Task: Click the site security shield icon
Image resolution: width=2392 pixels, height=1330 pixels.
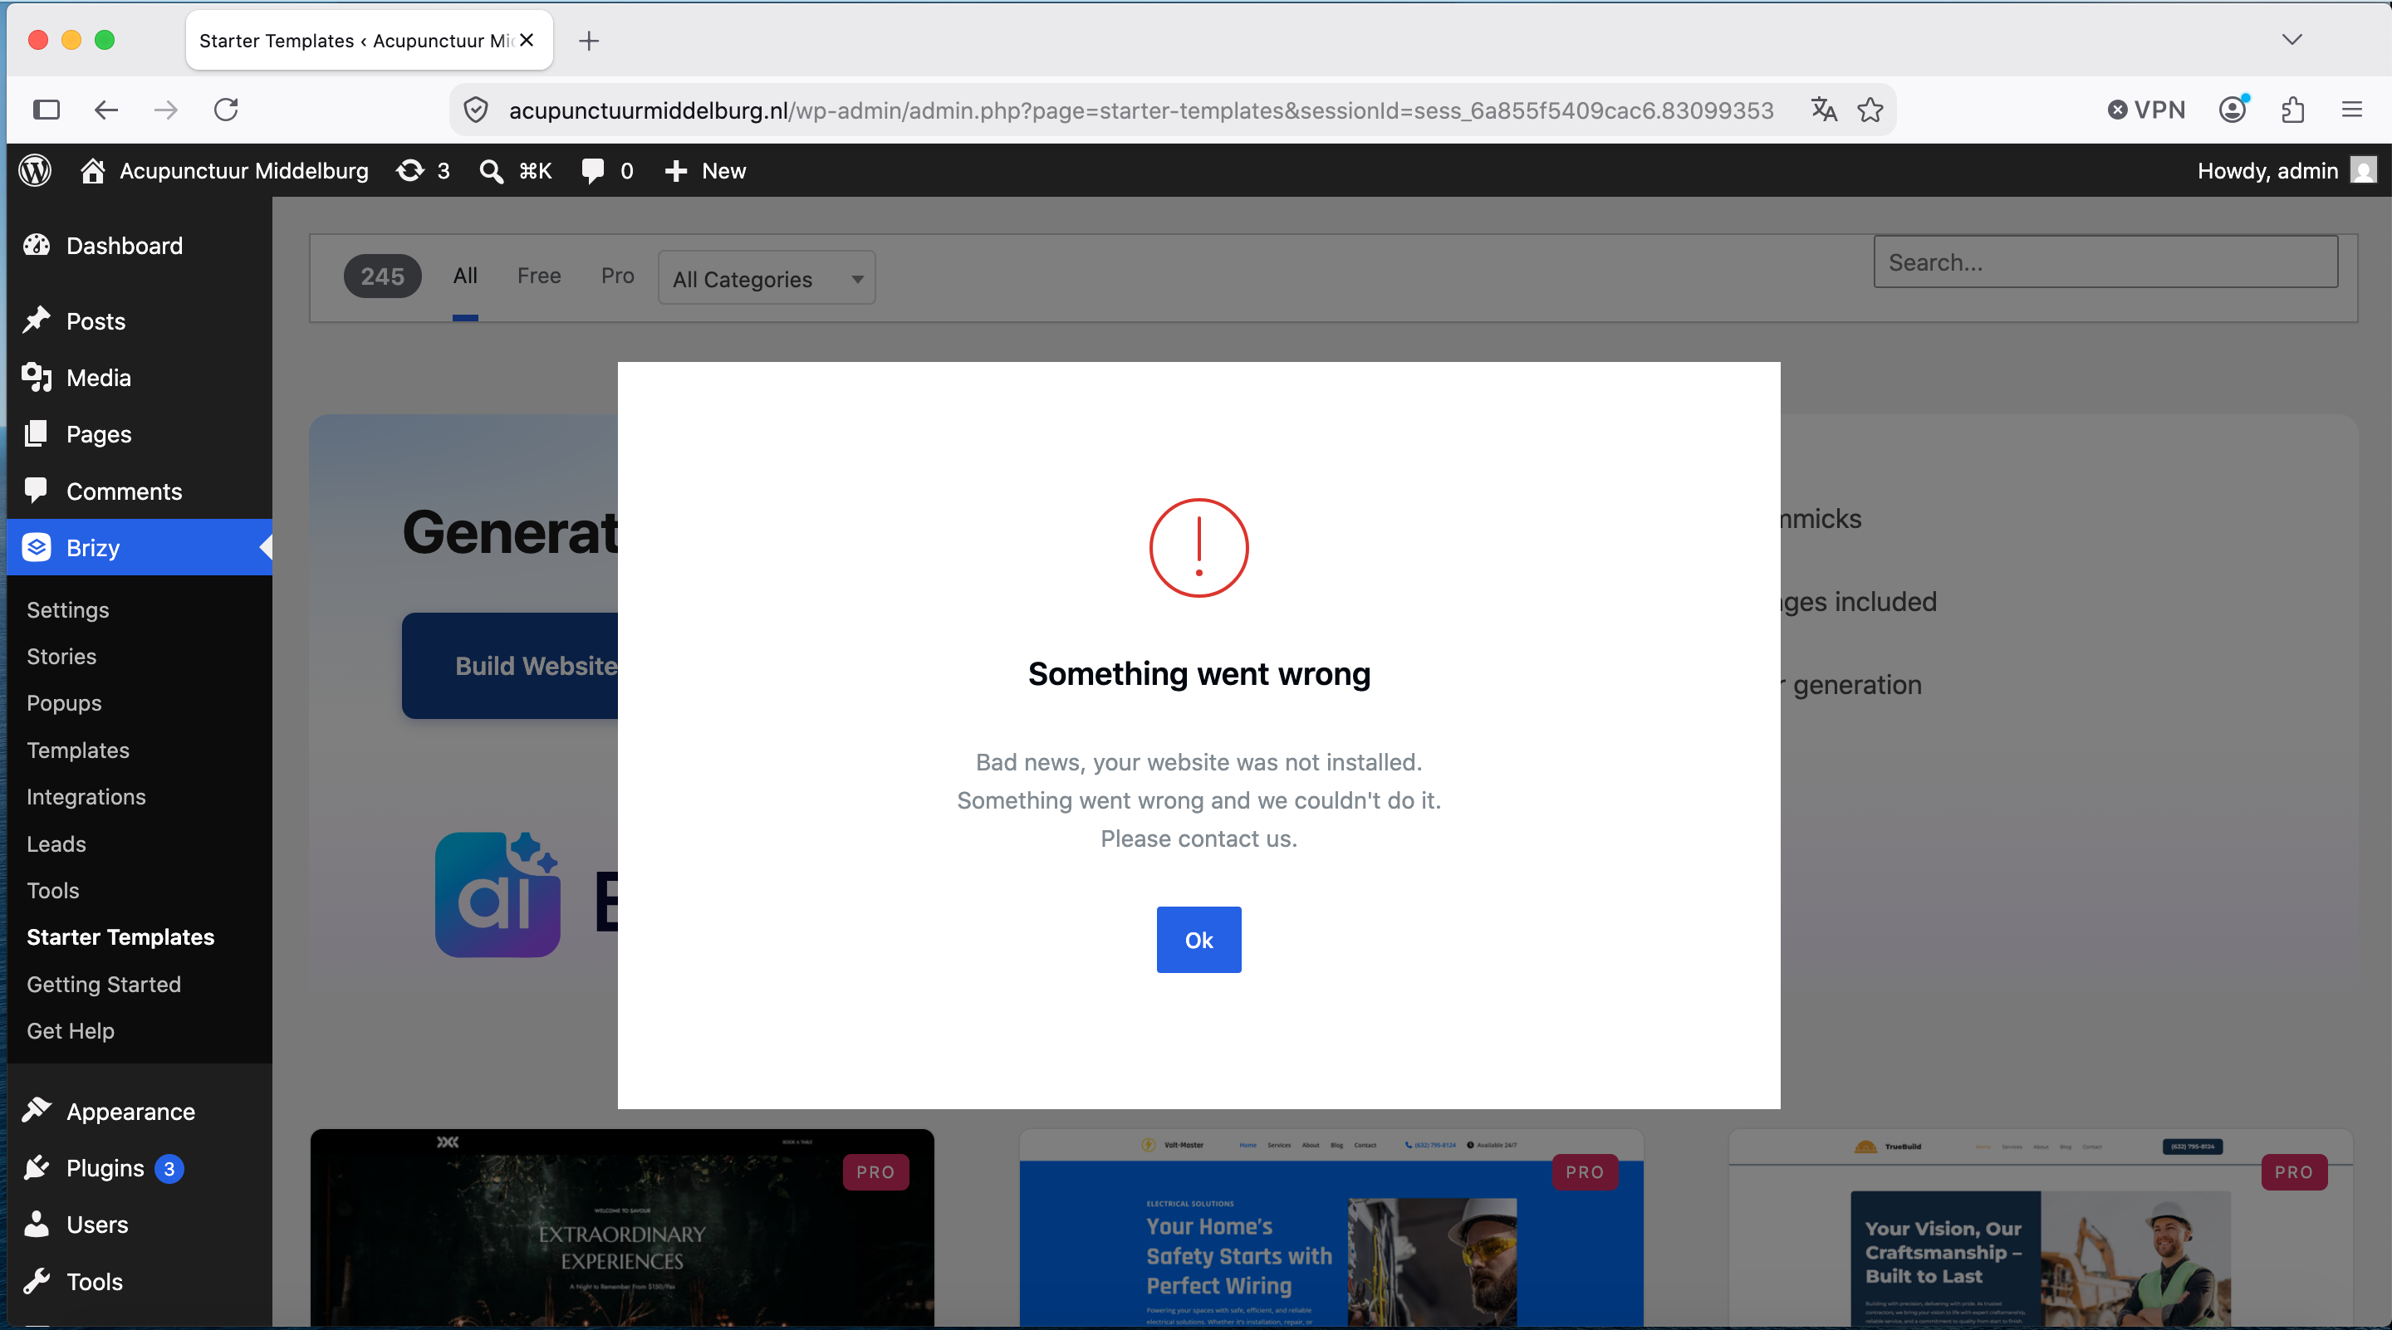Action: click(475, 110)
